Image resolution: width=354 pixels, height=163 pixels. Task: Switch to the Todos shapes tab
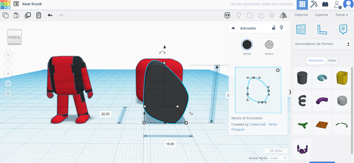[332, 61]
